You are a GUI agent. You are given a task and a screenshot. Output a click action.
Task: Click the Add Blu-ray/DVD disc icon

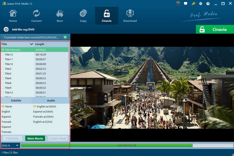pyautogui.click(x=6, y=29)
